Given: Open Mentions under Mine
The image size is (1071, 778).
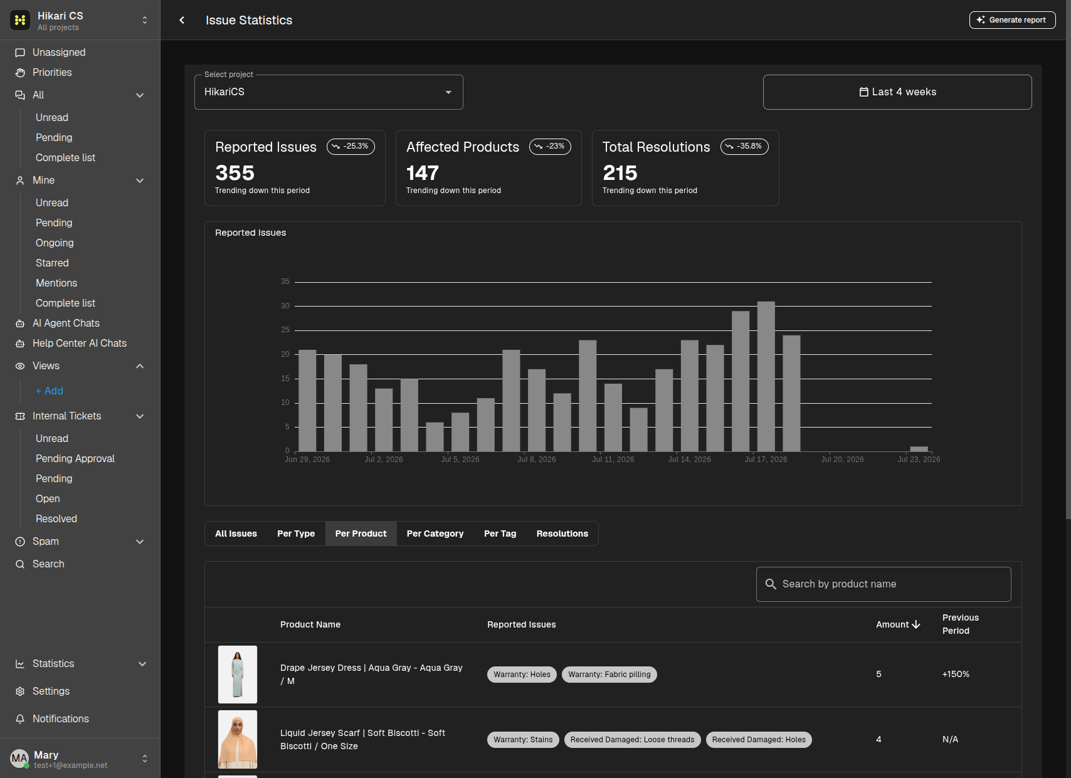Looking at the screenshot, I should (x=56, y=283).
